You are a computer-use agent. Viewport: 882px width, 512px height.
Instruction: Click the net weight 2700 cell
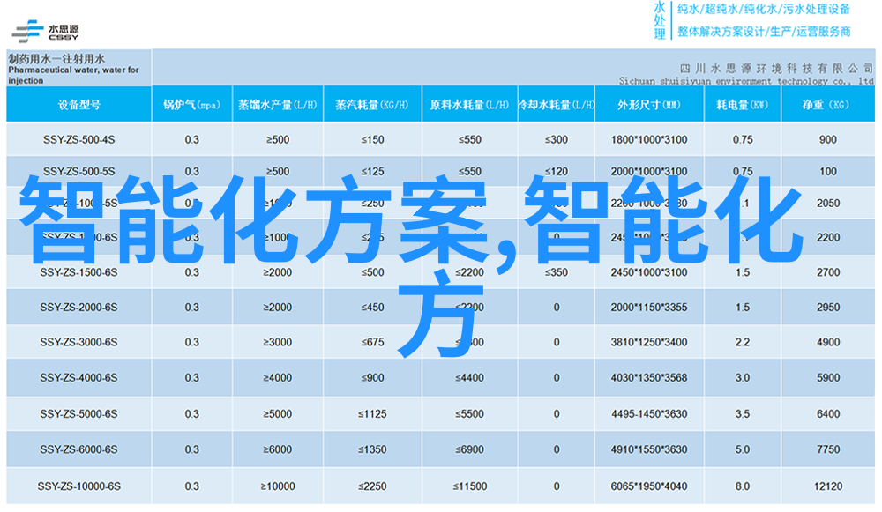coord(828,272)
